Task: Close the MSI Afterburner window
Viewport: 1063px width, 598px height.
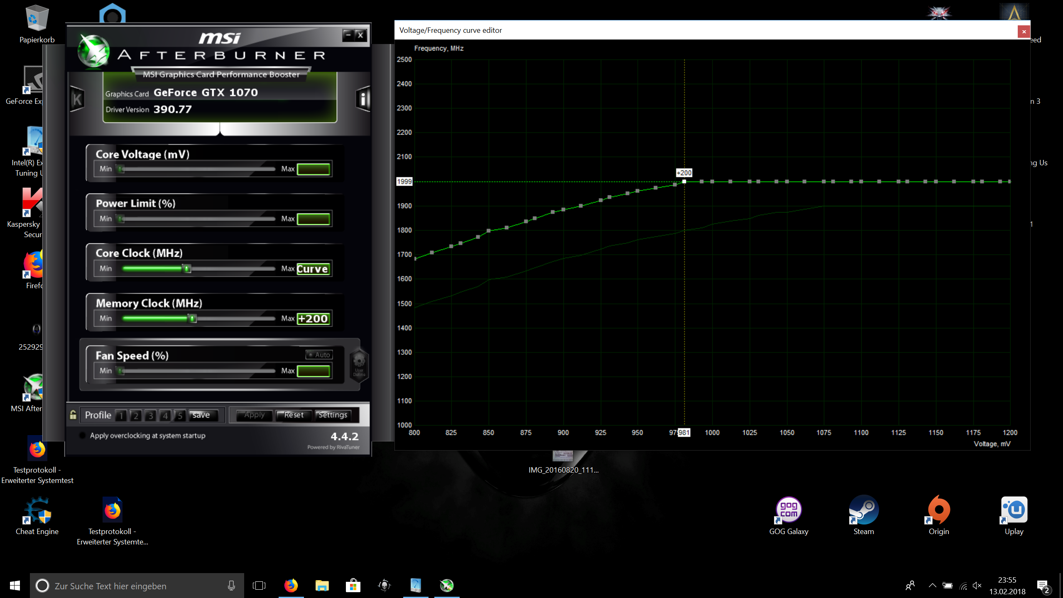Action: (360, 35)
